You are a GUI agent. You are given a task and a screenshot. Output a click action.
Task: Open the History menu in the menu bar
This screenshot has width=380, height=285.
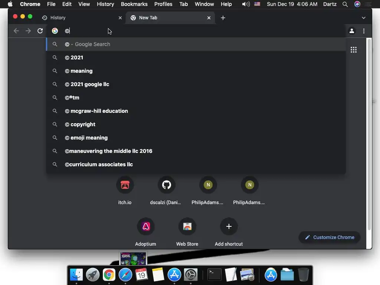[x=105, y=4]
